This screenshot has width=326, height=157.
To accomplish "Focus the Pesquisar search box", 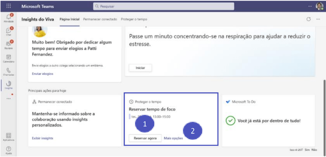I will click(164, 6).
